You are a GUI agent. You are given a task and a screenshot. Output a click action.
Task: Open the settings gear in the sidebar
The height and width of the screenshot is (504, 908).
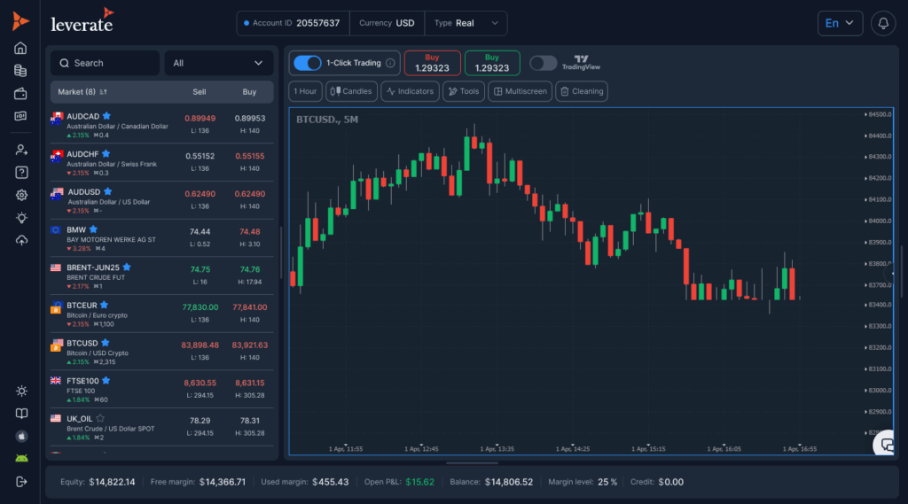point(20,195)
